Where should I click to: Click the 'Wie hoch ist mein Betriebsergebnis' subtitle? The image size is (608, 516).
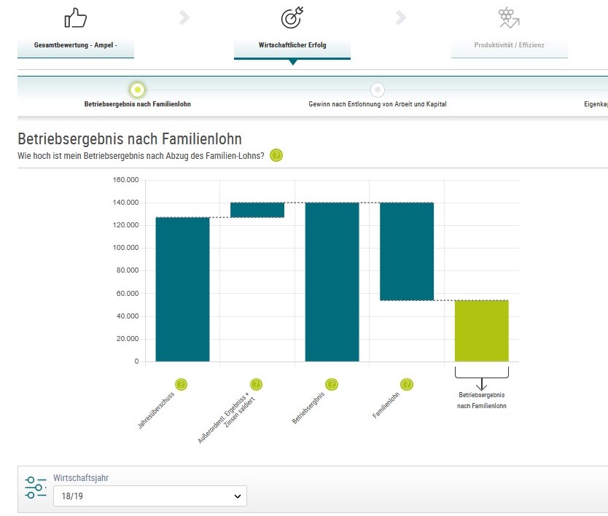[x=141, y=156]
